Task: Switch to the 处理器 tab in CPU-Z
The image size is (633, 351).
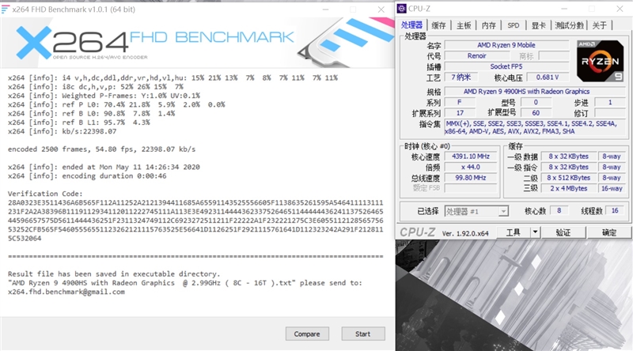Action: 411,25
